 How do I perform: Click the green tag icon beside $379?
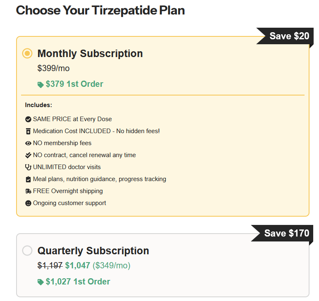click(40, 84)
